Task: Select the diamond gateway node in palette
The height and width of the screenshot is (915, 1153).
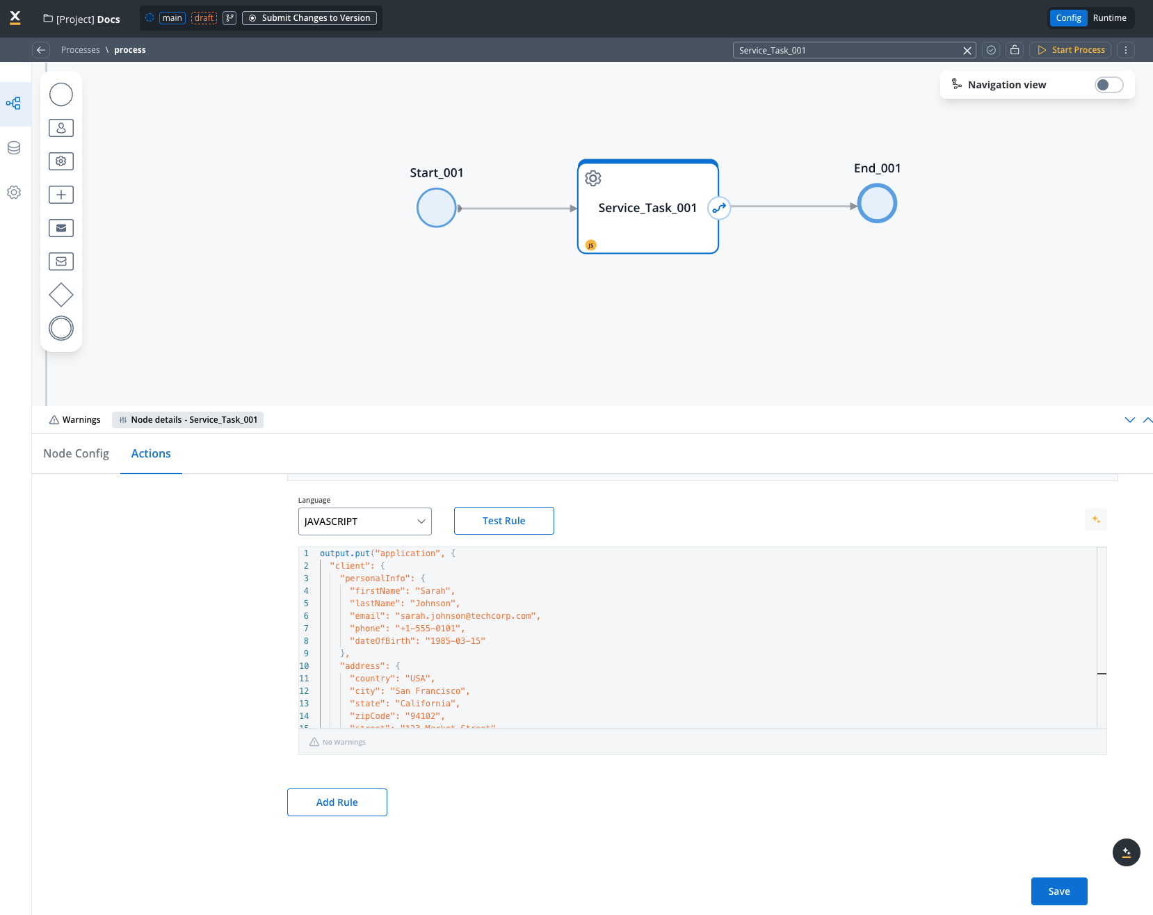Action: (61, 295)
